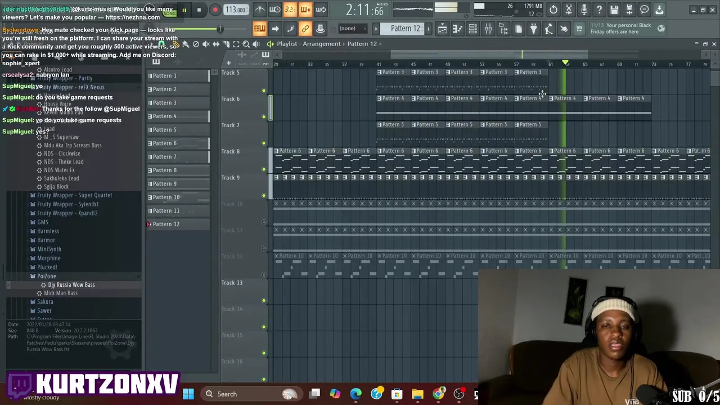Expand the Sakura folder in browser
The width and height of the screenshot is (720, 405).
(45, 301)
